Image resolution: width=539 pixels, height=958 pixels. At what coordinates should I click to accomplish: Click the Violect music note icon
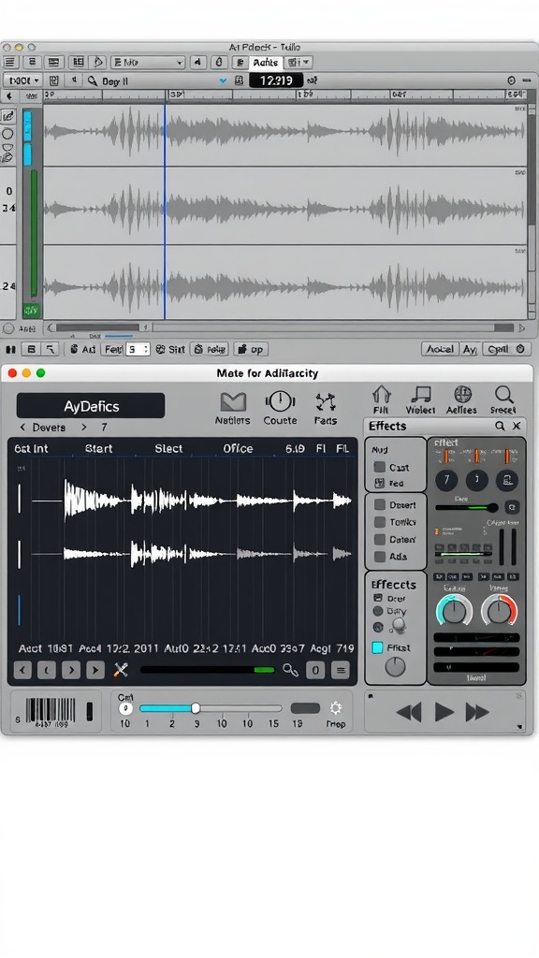[x=420, y=394]
